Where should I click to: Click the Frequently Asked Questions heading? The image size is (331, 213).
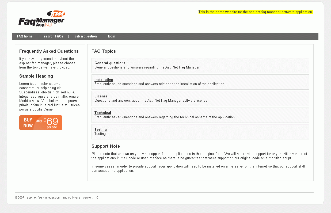tap(49, 51)
